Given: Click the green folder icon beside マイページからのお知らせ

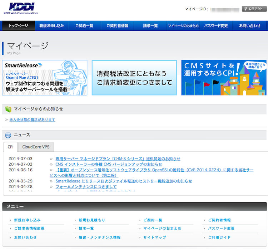Looking at the screenshot, I should tap(8, 109).
